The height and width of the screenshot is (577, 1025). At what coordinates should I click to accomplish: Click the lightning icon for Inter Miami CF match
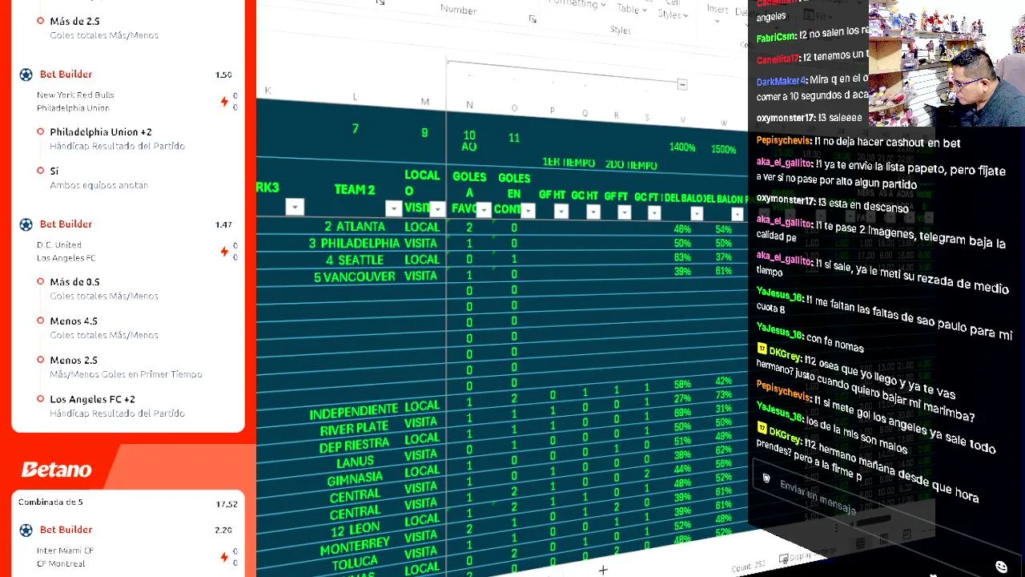pos(224,556)
